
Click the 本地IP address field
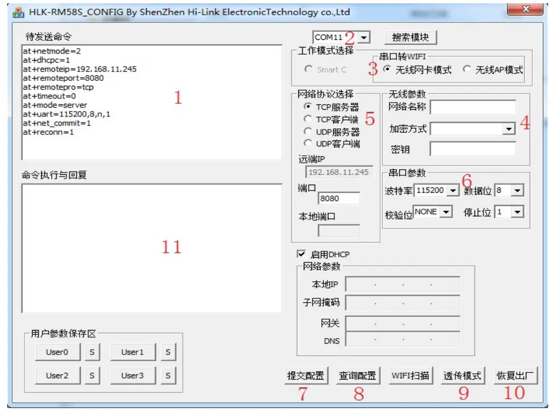(x=403, y=284)
